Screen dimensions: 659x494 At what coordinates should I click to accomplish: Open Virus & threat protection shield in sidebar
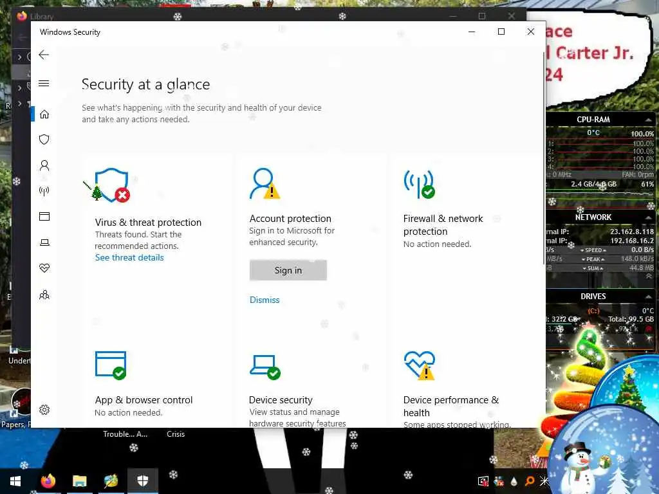44,140
